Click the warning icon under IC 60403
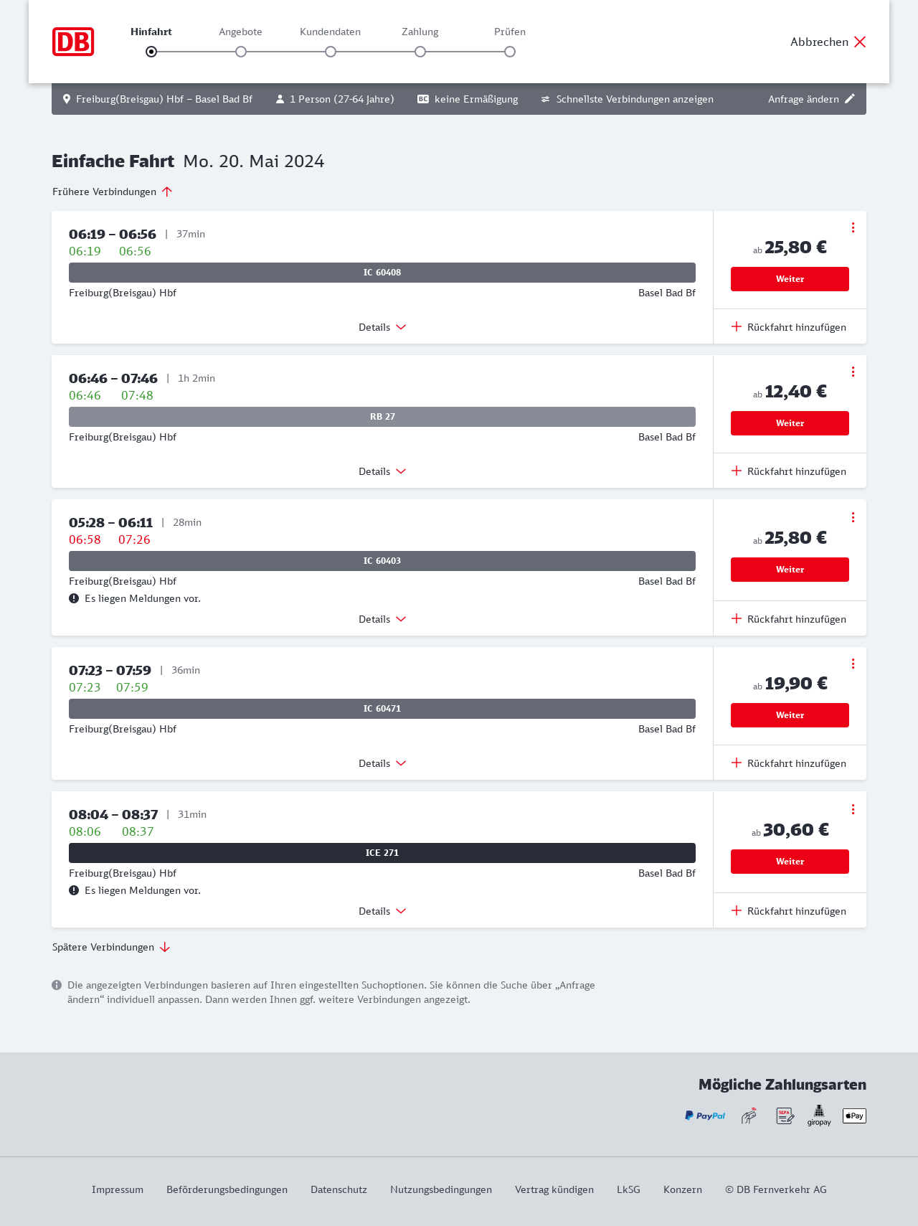This screenshot has width=918, height=1226. tap(74, 598)
